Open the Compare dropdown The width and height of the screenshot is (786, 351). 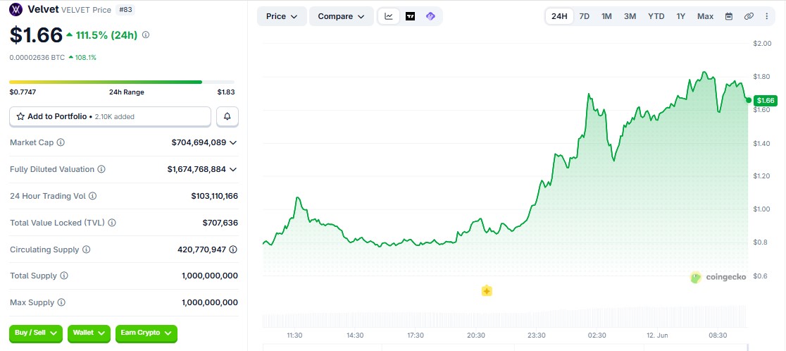(342, 16)
